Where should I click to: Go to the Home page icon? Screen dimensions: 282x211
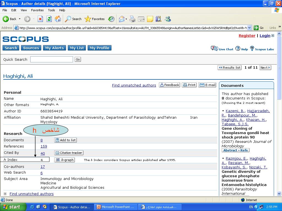click(58, 19)
